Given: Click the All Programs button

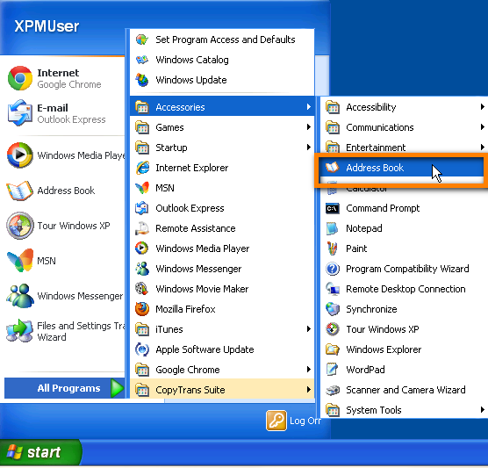Looking at the screenshot, I should click(x=65, y=388).
